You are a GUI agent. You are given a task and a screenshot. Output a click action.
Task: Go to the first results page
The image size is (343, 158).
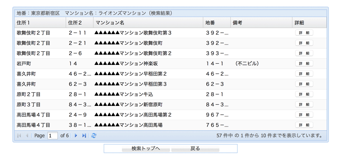click(x=19, y=135)
